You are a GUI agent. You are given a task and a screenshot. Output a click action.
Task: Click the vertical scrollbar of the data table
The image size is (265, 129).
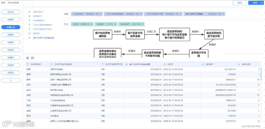(261, 74)
